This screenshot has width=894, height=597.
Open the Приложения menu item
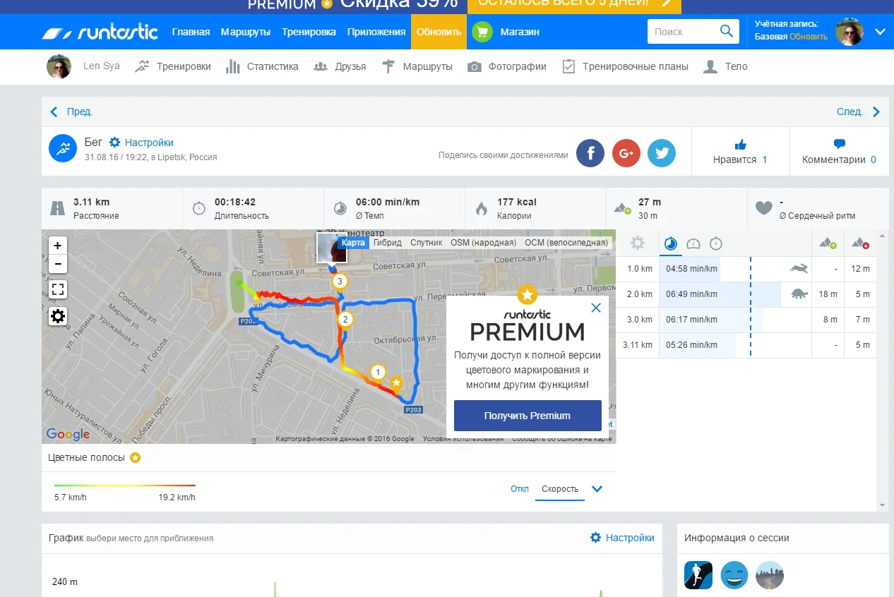376,32
